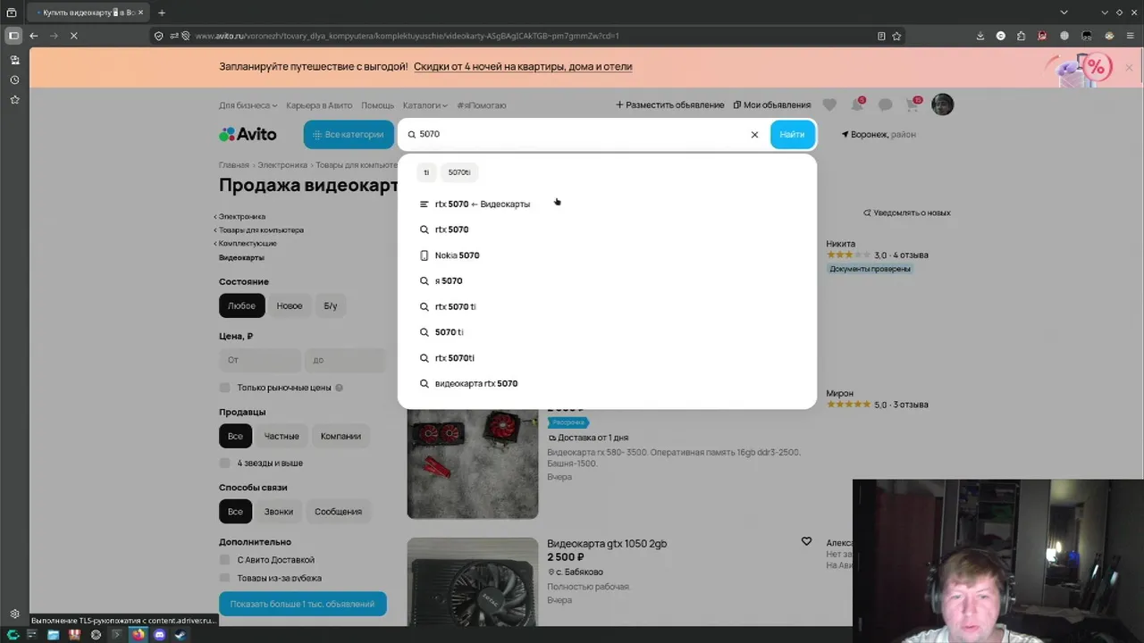This screenshot has height=643, width=1144.
Task: Open user profile avatar
Action: point(943,104)
